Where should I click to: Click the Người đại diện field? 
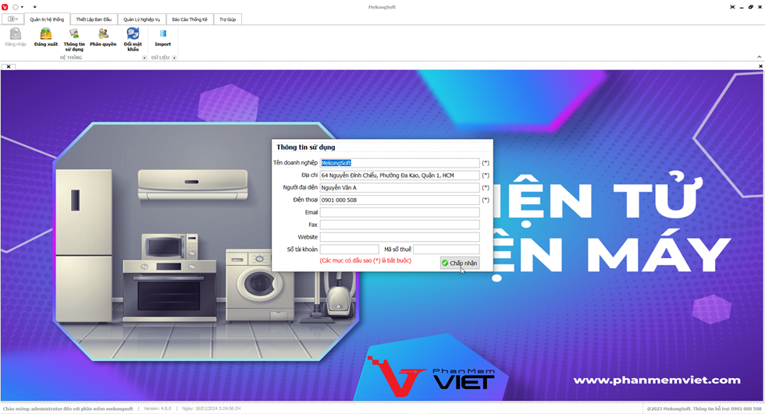400,188
